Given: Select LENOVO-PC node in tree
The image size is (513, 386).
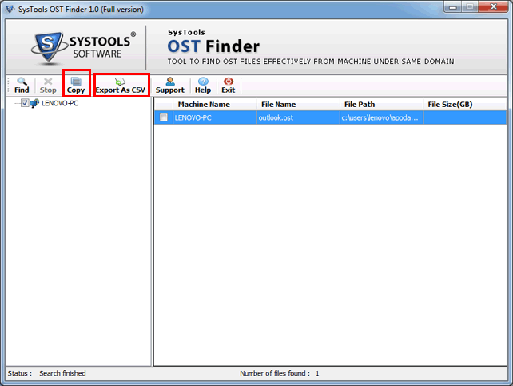Looking at the screenshot, I should (60, 103).
